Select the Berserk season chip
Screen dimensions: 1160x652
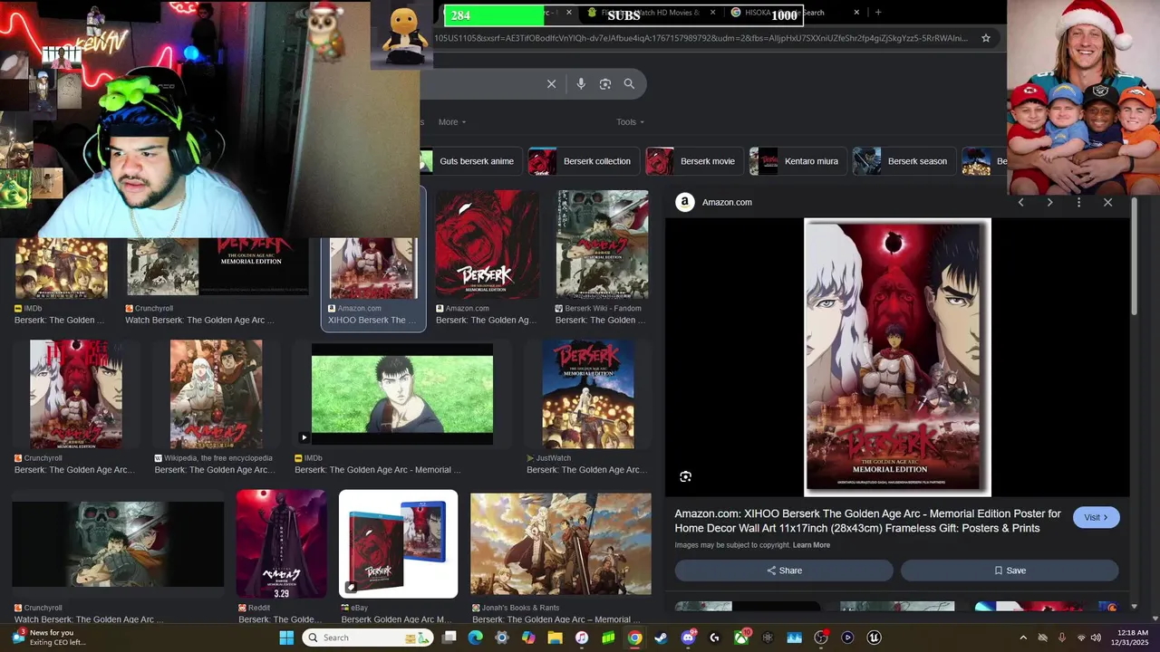[904, 161]
